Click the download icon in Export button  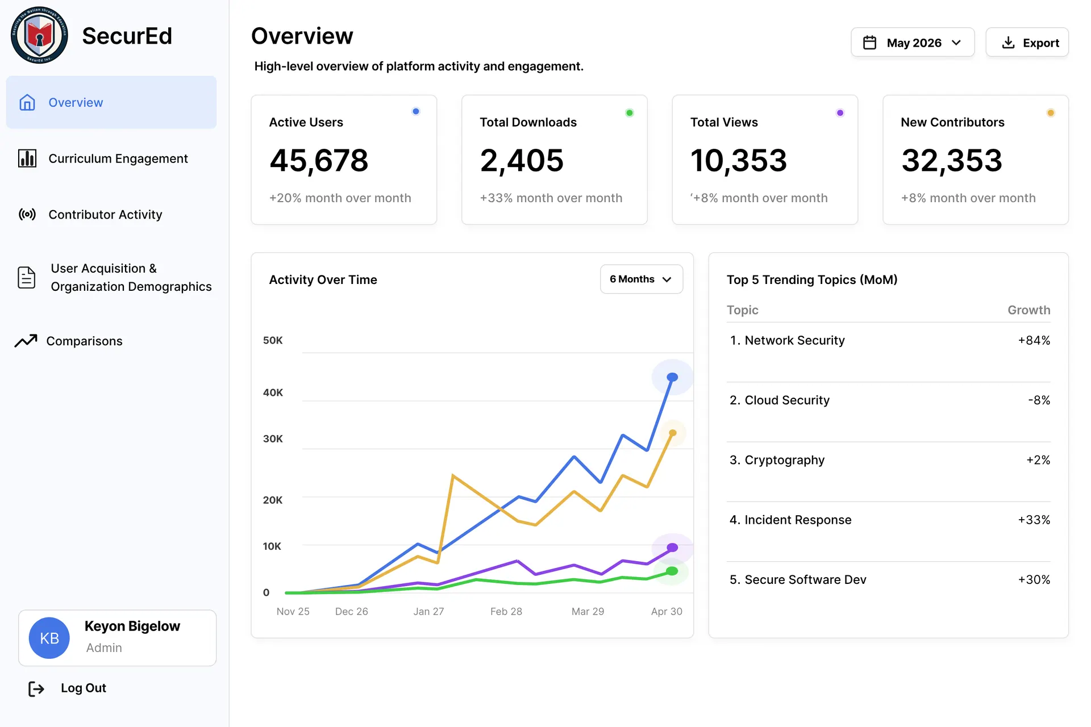coord(1008,43)
